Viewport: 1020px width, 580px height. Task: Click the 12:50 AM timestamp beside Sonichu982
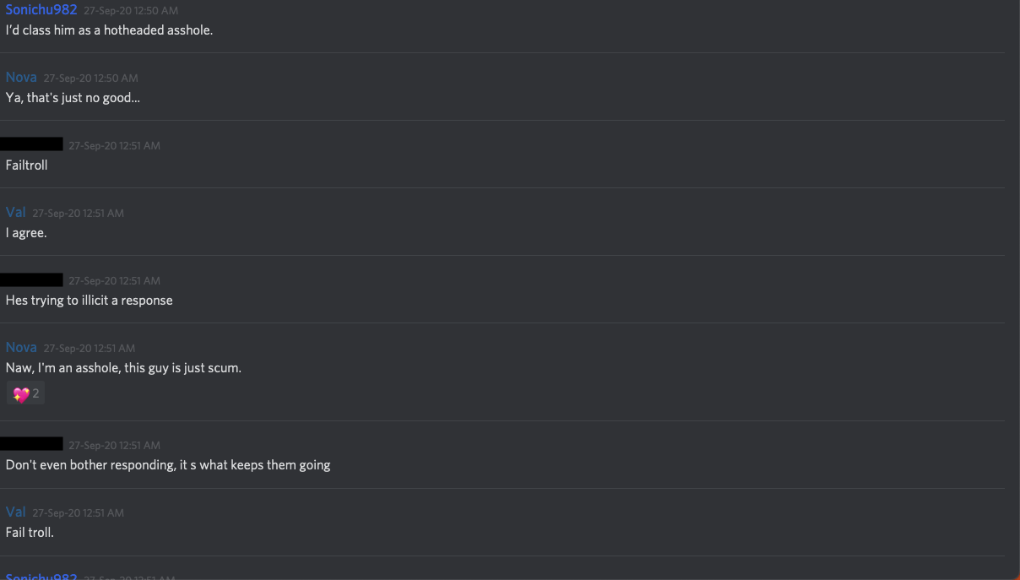click(x=131, y=11)
